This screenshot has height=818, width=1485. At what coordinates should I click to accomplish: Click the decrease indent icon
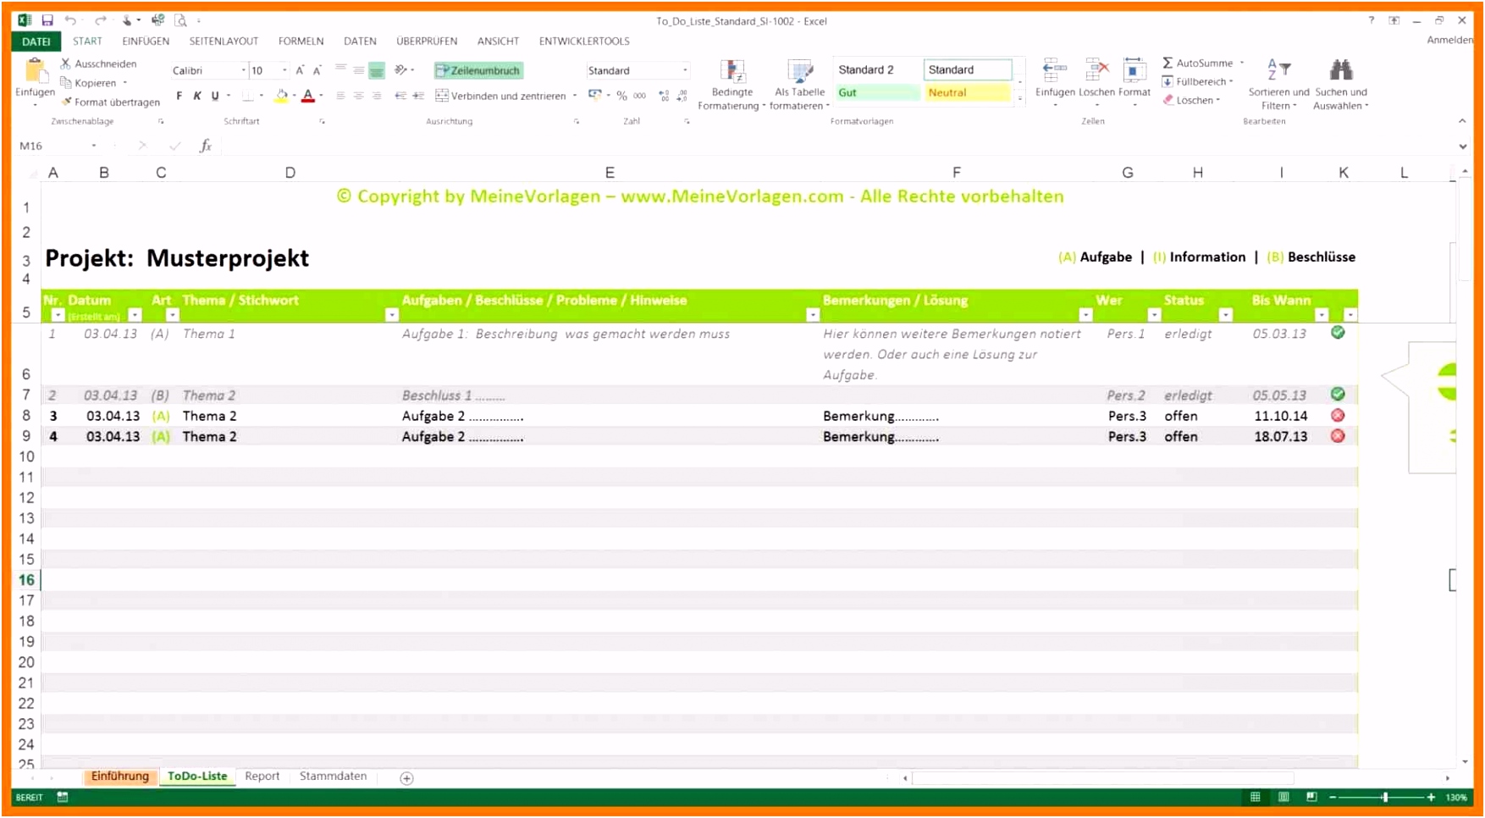point(400,96)
